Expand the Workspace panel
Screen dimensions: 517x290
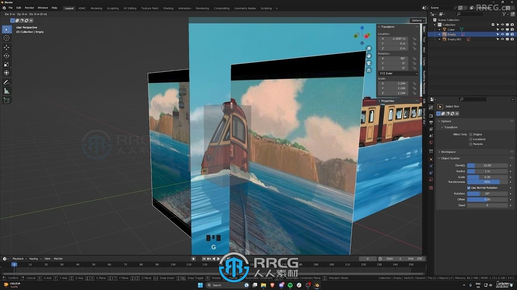point(439,152)
